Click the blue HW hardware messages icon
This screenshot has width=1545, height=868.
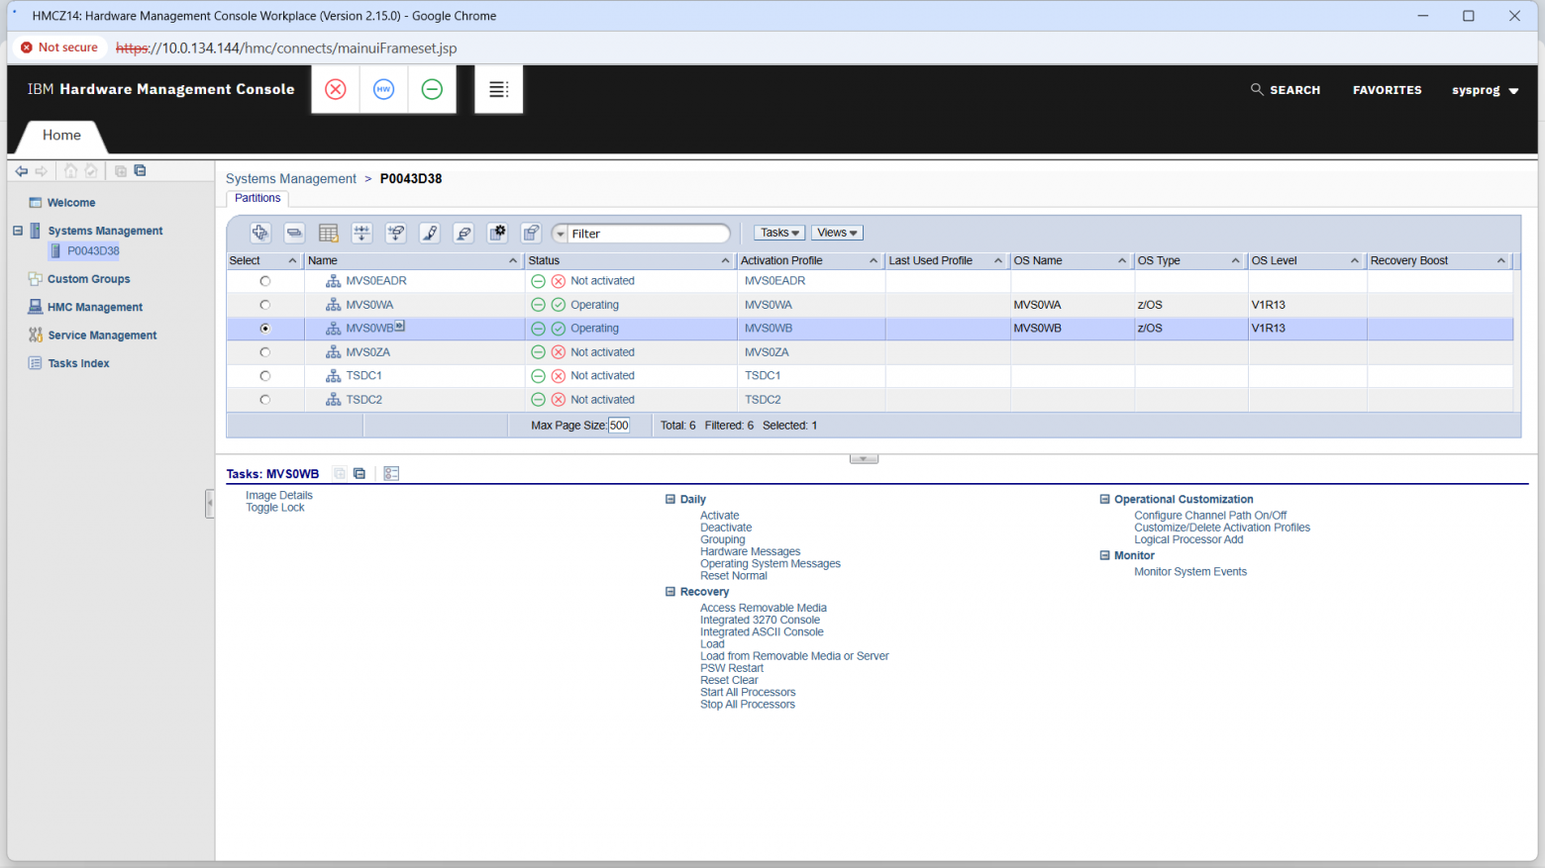click(x=383, y=89)
